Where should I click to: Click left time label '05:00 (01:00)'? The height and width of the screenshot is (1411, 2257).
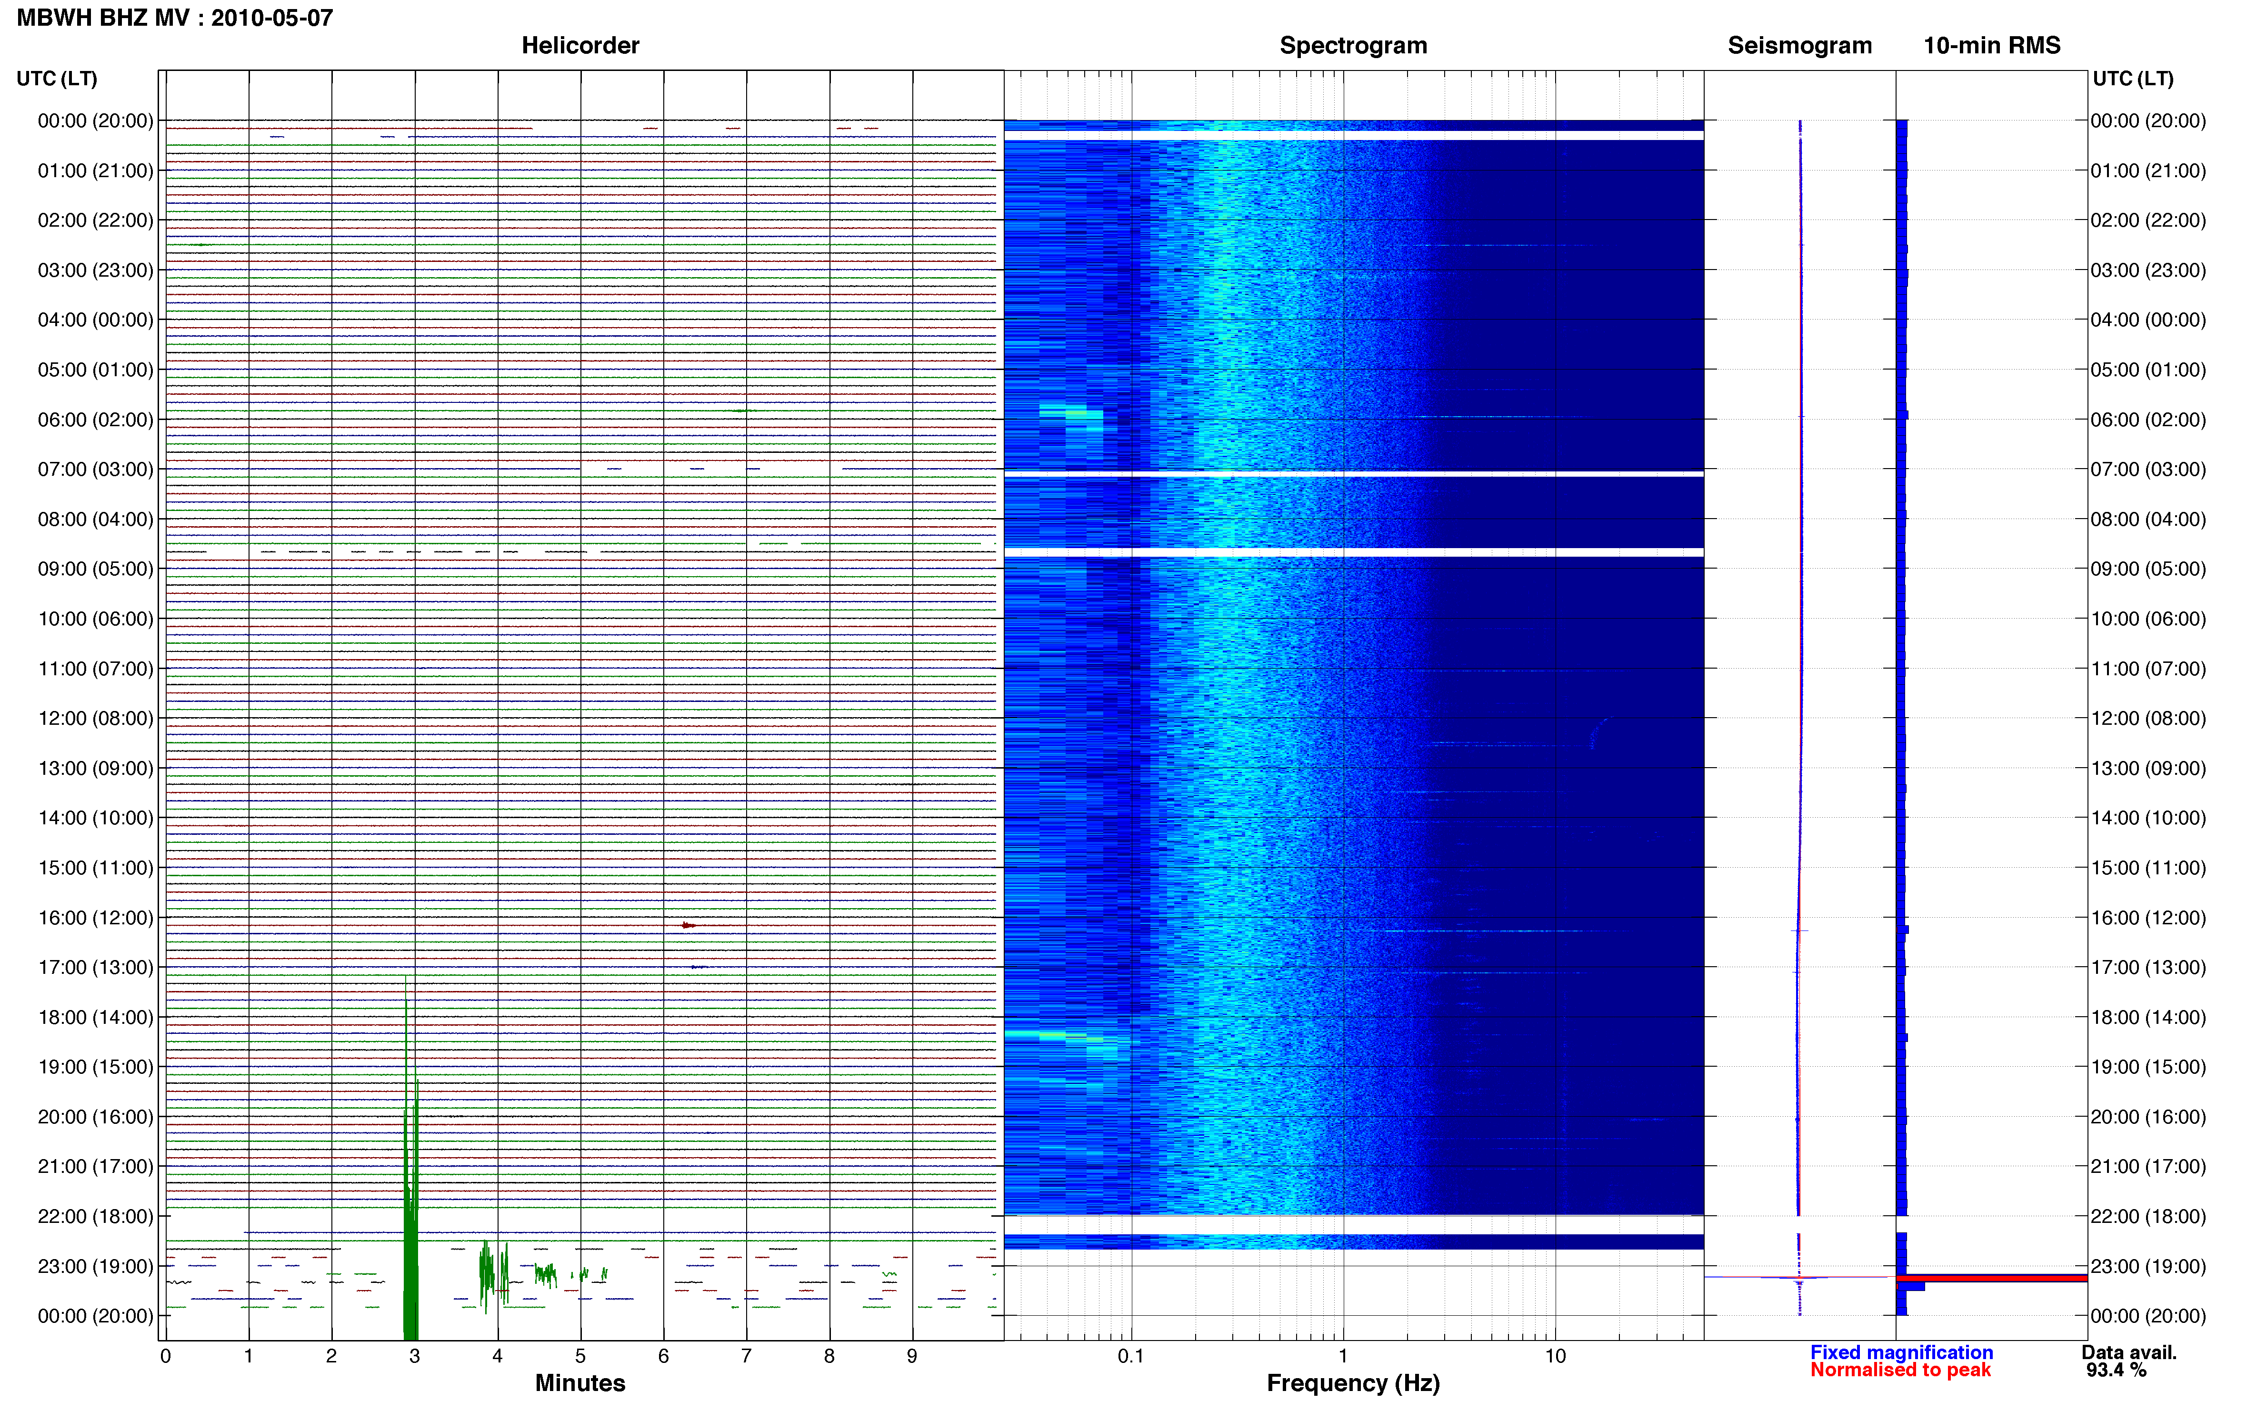(x=95, y=370)
